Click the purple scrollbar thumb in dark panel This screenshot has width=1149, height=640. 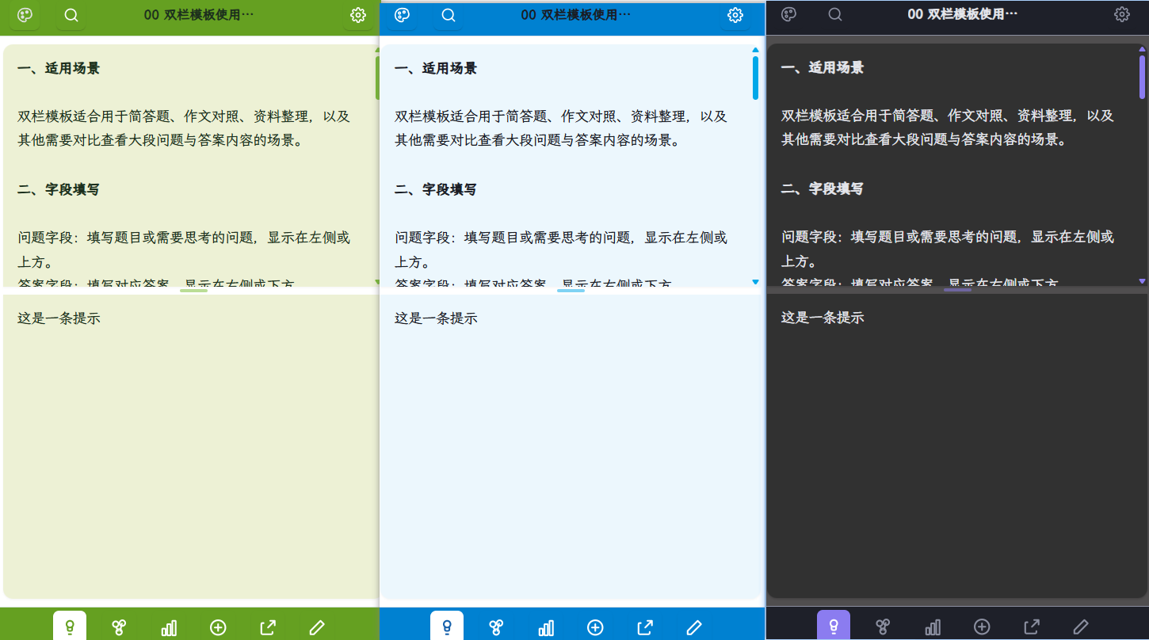(1142, 77)
